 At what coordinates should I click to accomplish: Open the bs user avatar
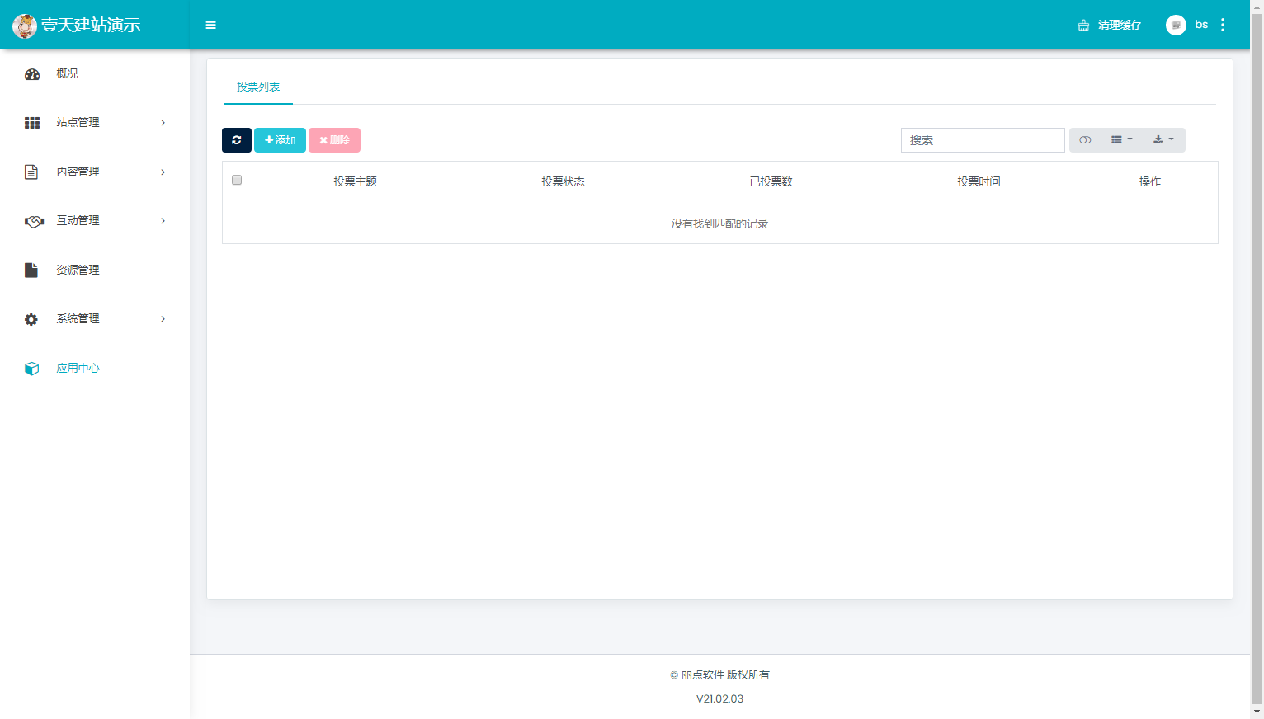click(x=1176, y=25)
